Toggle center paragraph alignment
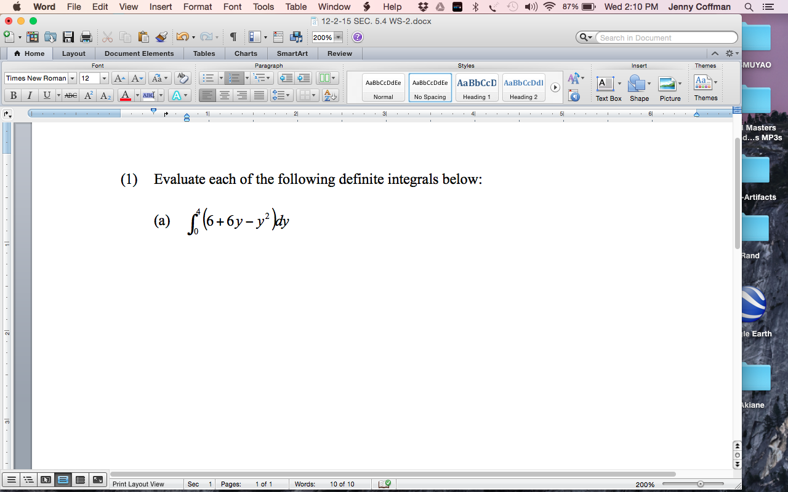This screenshot has height=492, width=788. [225, 95]
